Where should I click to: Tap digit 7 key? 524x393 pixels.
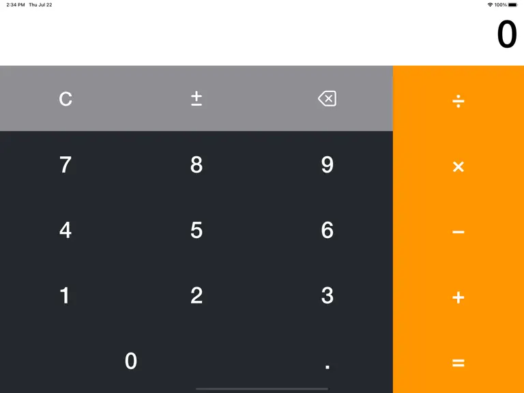click(65, 164)
